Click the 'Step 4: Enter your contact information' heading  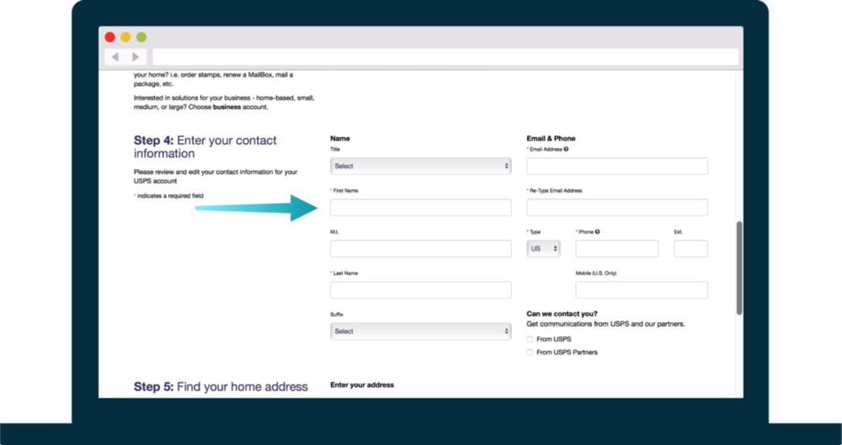[205, 147]
